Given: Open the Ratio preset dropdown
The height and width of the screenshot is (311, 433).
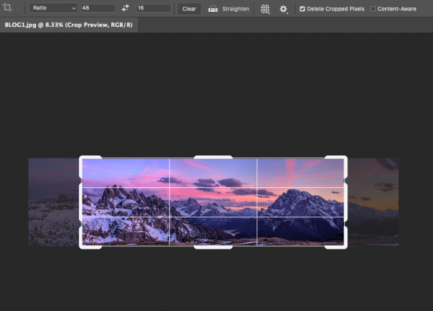Looking at the screenshot, I should coord(53,9).
